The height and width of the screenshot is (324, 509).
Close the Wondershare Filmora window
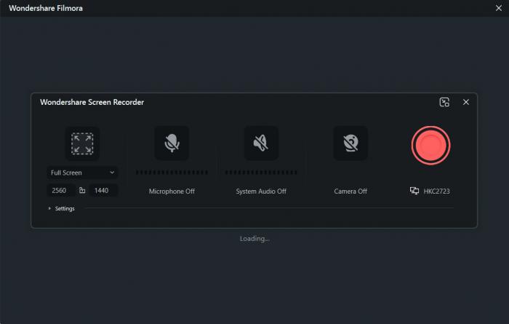[x=499, y=8]
